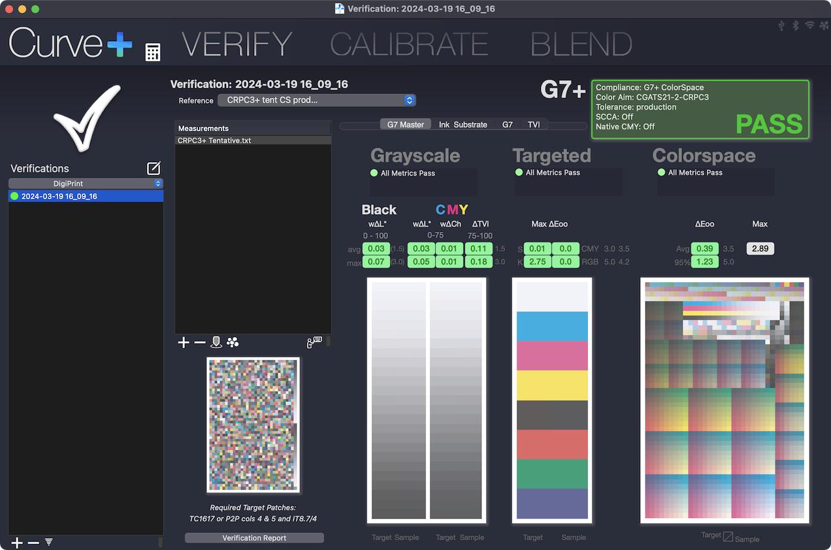Open the calculator icon beside the Curve+ logo

coord(152,52)
